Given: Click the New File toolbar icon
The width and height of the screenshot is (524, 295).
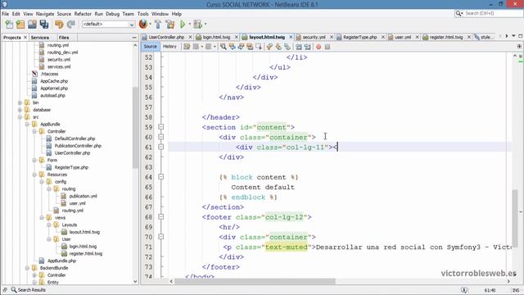Looking at the screenshot, I should 9,24.
